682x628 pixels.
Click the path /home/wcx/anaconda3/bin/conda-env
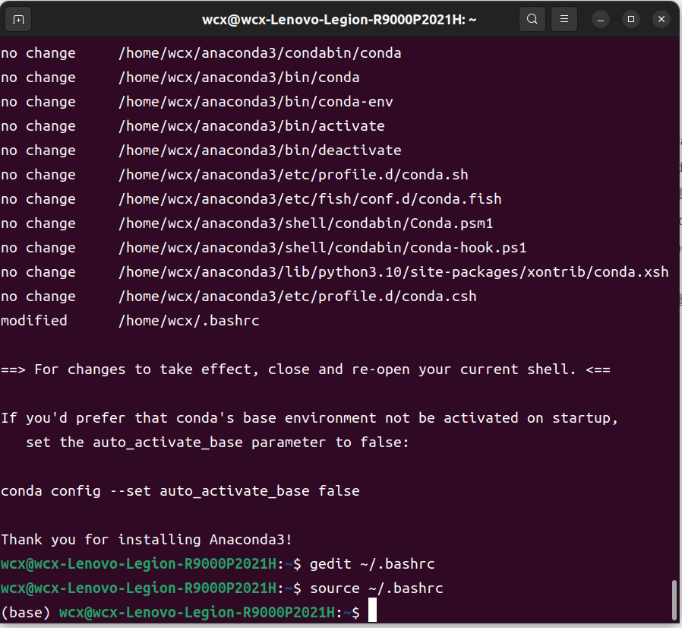pyautogui.click(x=256, y=102)
